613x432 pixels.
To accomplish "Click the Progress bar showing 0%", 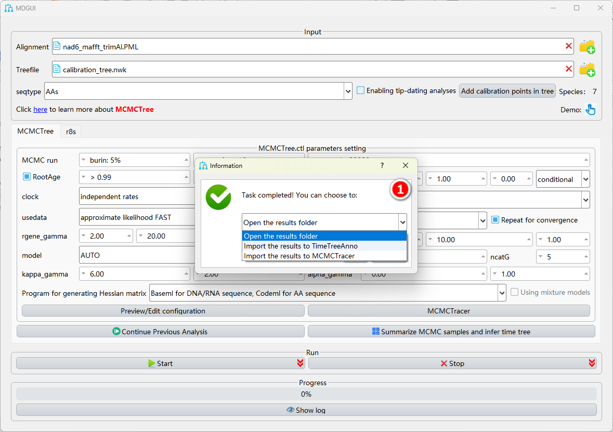I will click(x=306, y=394).
